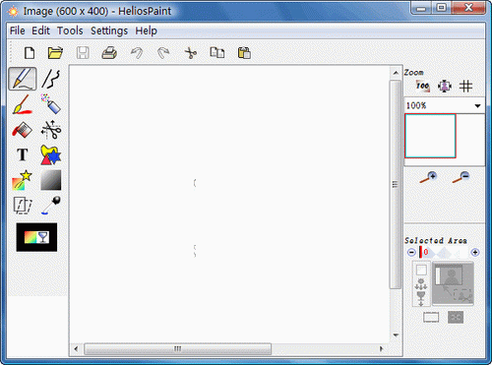Reset zoom with the 100 button
This screenshot has width=492, height=365.
pyautogui.click(x=422, y=87)
